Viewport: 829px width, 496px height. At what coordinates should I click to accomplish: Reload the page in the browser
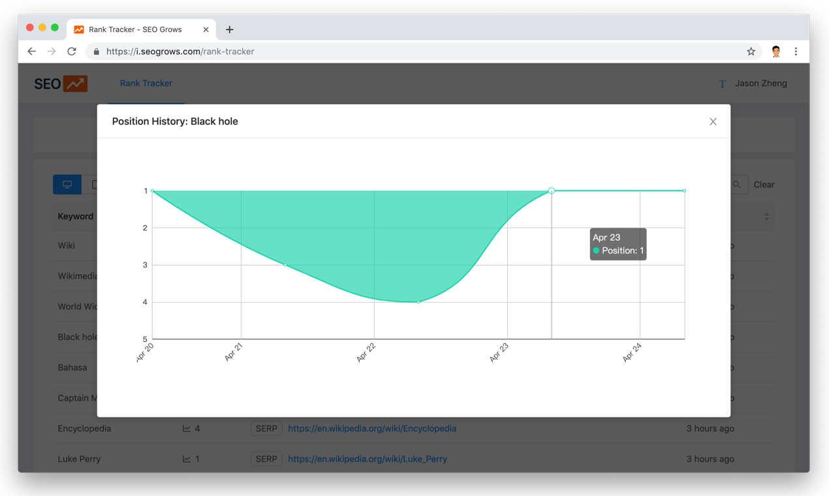coord(72,52)
